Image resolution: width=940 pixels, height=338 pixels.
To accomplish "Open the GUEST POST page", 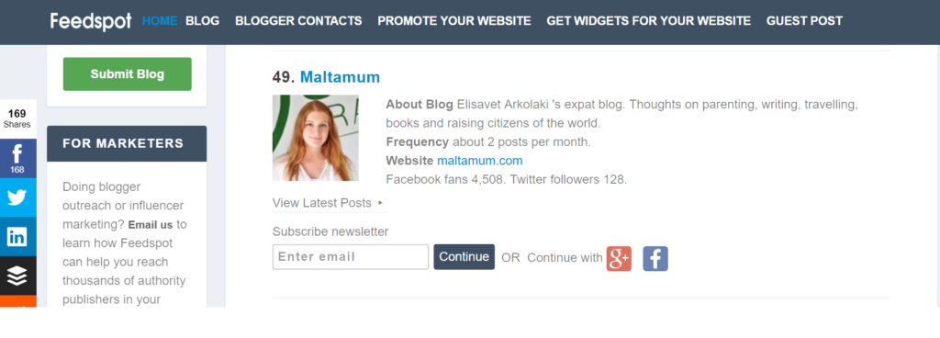I will (804, 21).
